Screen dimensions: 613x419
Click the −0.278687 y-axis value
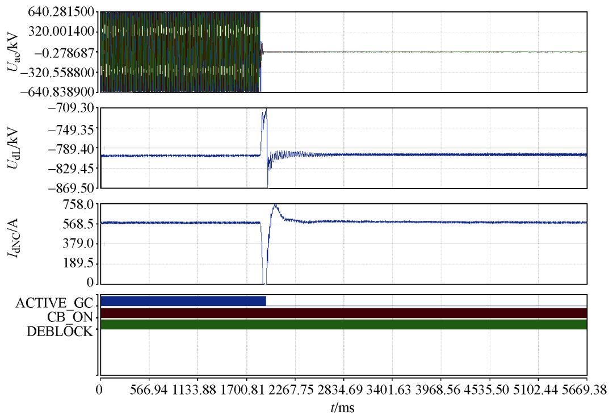[x=65, y=52]
